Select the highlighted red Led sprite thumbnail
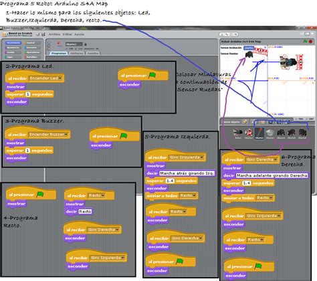The height and width of the screenshot is (281, 317). pos(259,133)
